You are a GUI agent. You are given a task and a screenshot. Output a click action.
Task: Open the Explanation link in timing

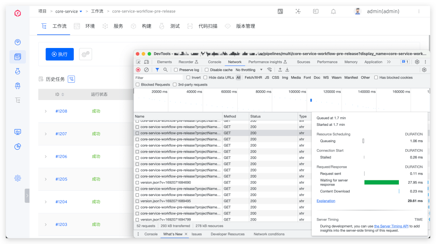(x=326, y=201)
